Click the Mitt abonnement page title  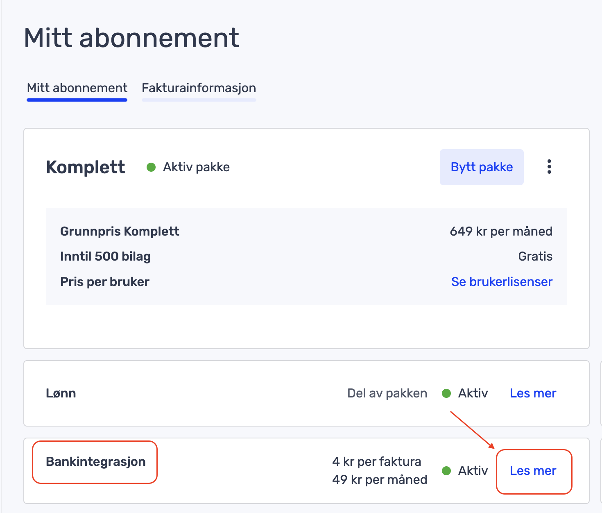(x=131, y=38)
